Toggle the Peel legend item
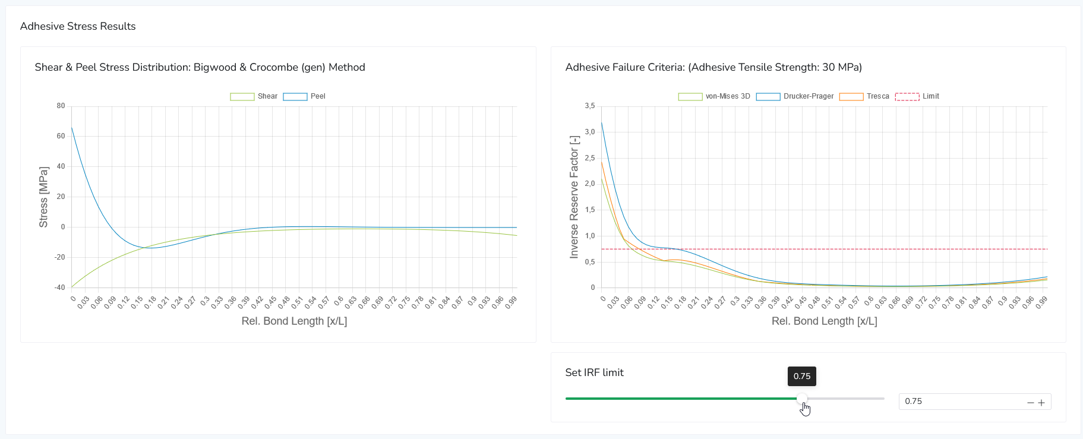The width and height of the screenshot is (1083, 439). click(304, 96)
